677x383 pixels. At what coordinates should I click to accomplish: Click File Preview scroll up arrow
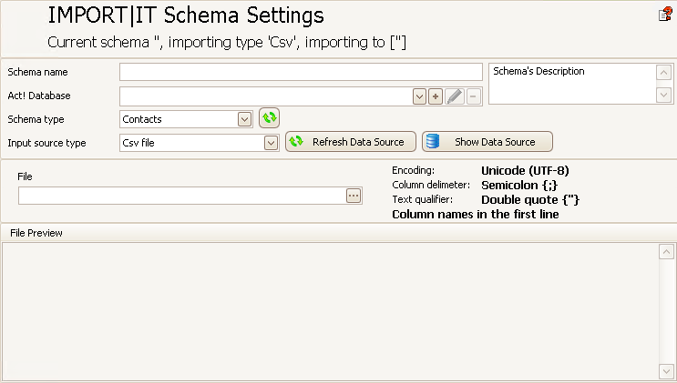pyautogui.click(x=666, y=252)
